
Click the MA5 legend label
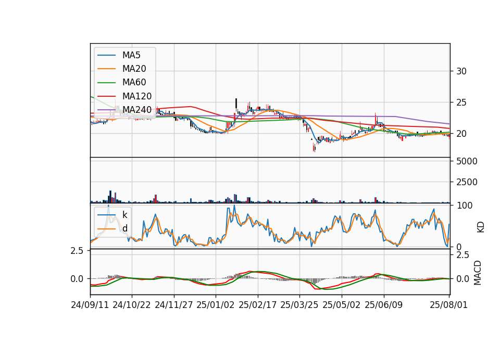click(x=131, y=55)
